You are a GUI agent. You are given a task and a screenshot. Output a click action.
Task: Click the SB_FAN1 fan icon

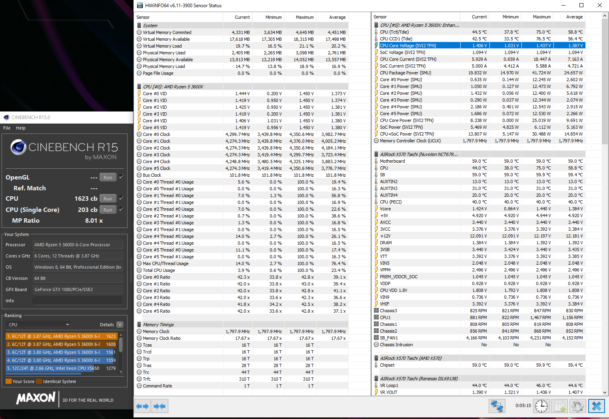click(x=376, y=338)
